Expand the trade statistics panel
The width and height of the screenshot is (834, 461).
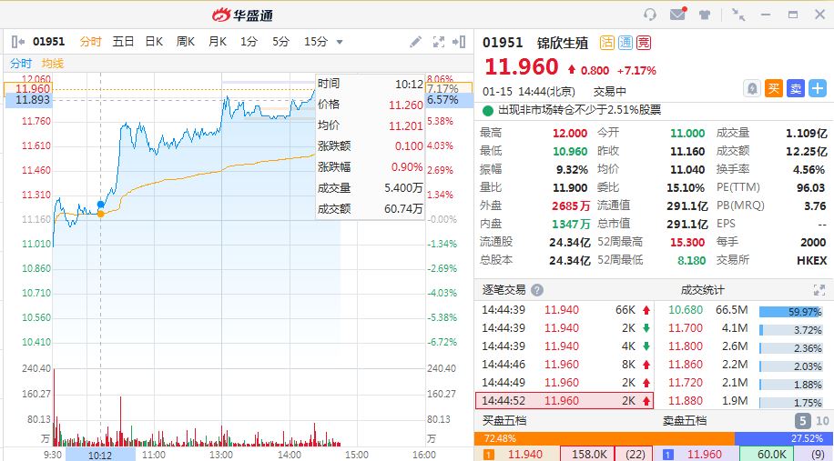819,290
